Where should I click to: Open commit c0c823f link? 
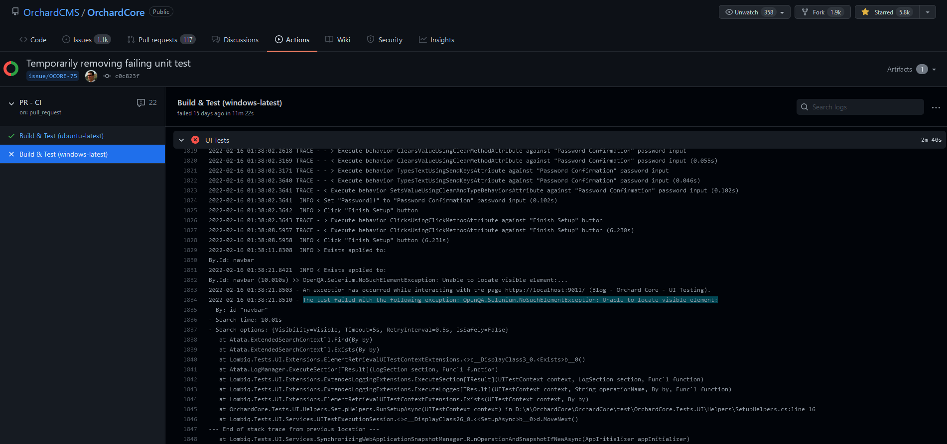(127, 76)
